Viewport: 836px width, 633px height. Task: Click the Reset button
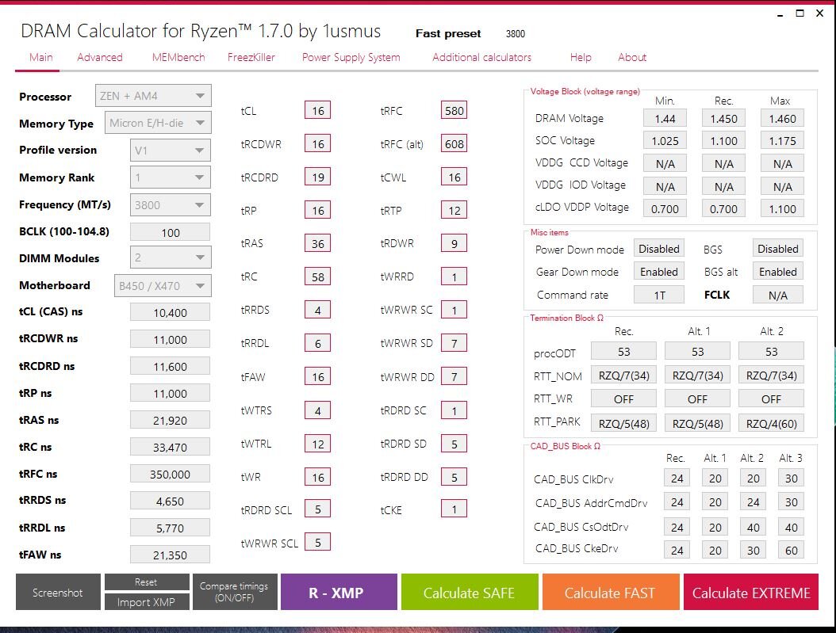(146, 582)
